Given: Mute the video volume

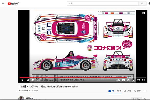Looking at the screenshot, I should tap(33, 80).
